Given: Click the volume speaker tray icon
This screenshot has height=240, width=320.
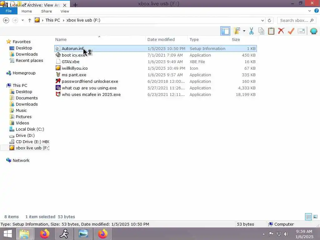Looking at the screenshot, I should (x=286, y=234).
